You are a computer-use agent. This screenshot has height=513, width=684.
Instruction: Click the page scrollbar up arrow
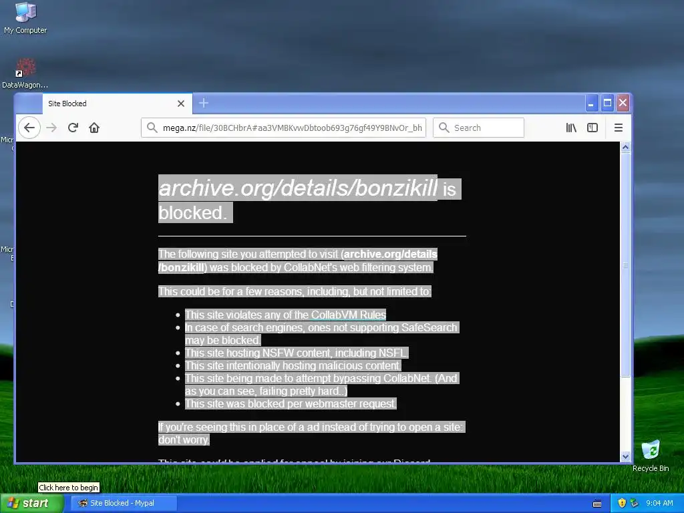[x=625, y=147]
